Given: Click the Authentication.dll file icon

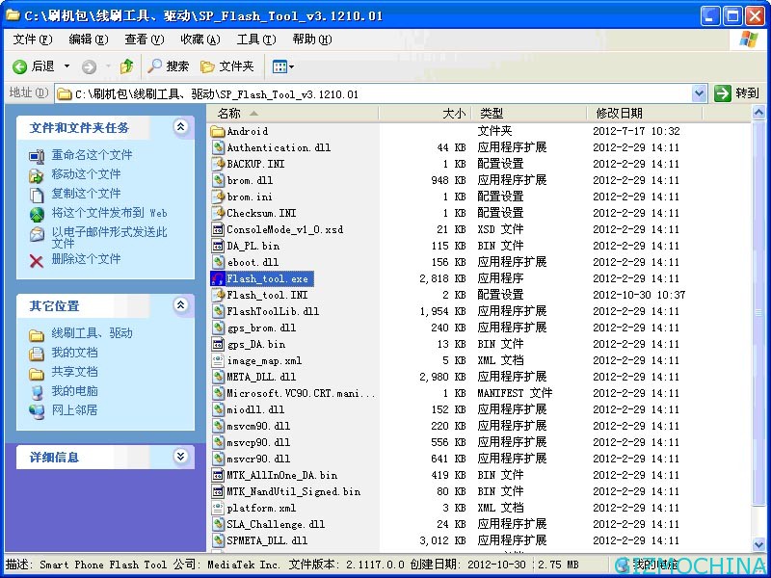Looking at the screenshot, I should pos(218,147).
